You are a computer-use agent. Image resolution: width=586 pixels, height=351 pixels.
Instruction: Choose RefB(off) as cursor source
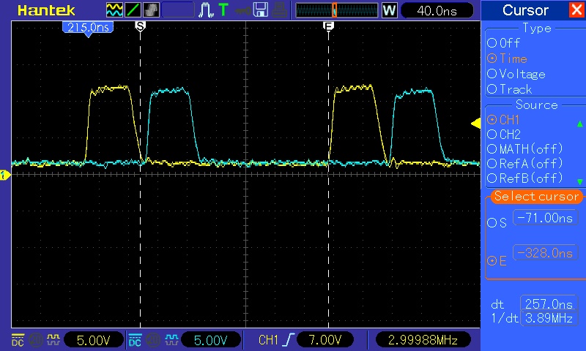tap(524, 178)
